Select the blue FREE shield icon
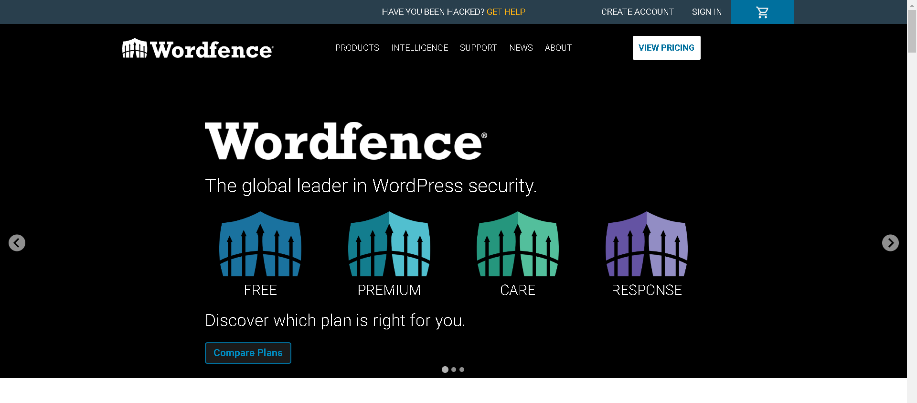Image resolution: width=917 pixels, height=403 pixels. (260, 244)
